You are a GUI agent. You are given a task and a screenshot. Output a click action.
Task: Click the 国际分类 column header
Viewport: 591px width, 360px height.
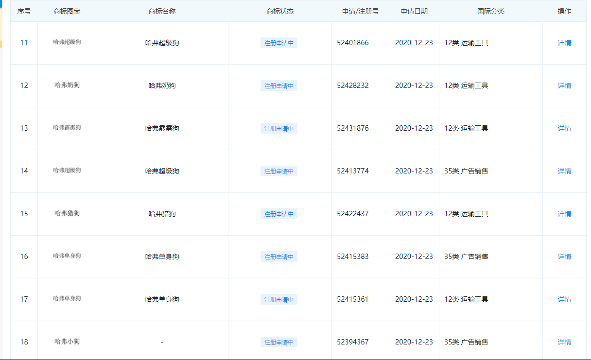491,11
